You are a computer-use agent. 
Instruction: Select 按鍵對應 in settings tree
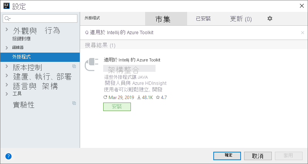(x=22, y=39)
